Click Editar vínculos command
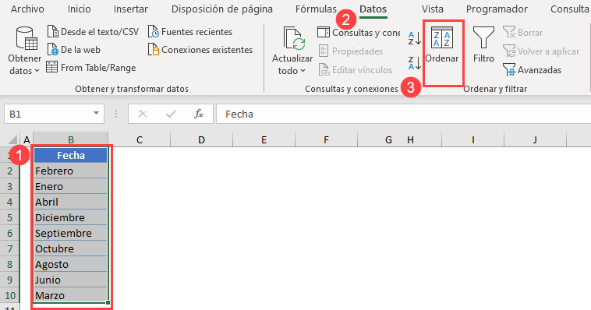Image resolution: width=591 pixels, height=310 pixels. pyautogui.click(x=356, y=70)
